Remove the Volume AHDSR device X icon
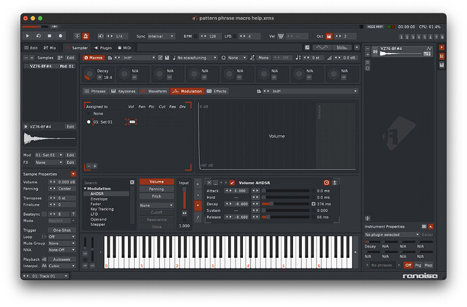467x307 pixels. pos(209,183)
